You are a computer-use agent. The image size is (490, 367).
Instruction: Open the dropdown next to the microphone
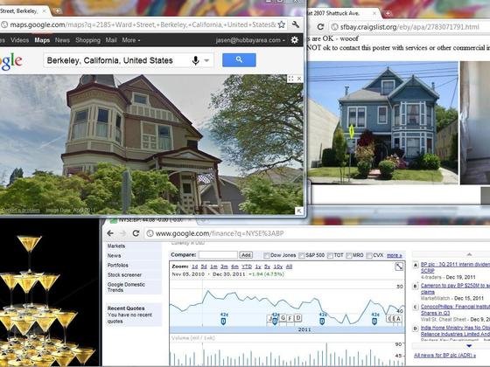tap(206, 60)
